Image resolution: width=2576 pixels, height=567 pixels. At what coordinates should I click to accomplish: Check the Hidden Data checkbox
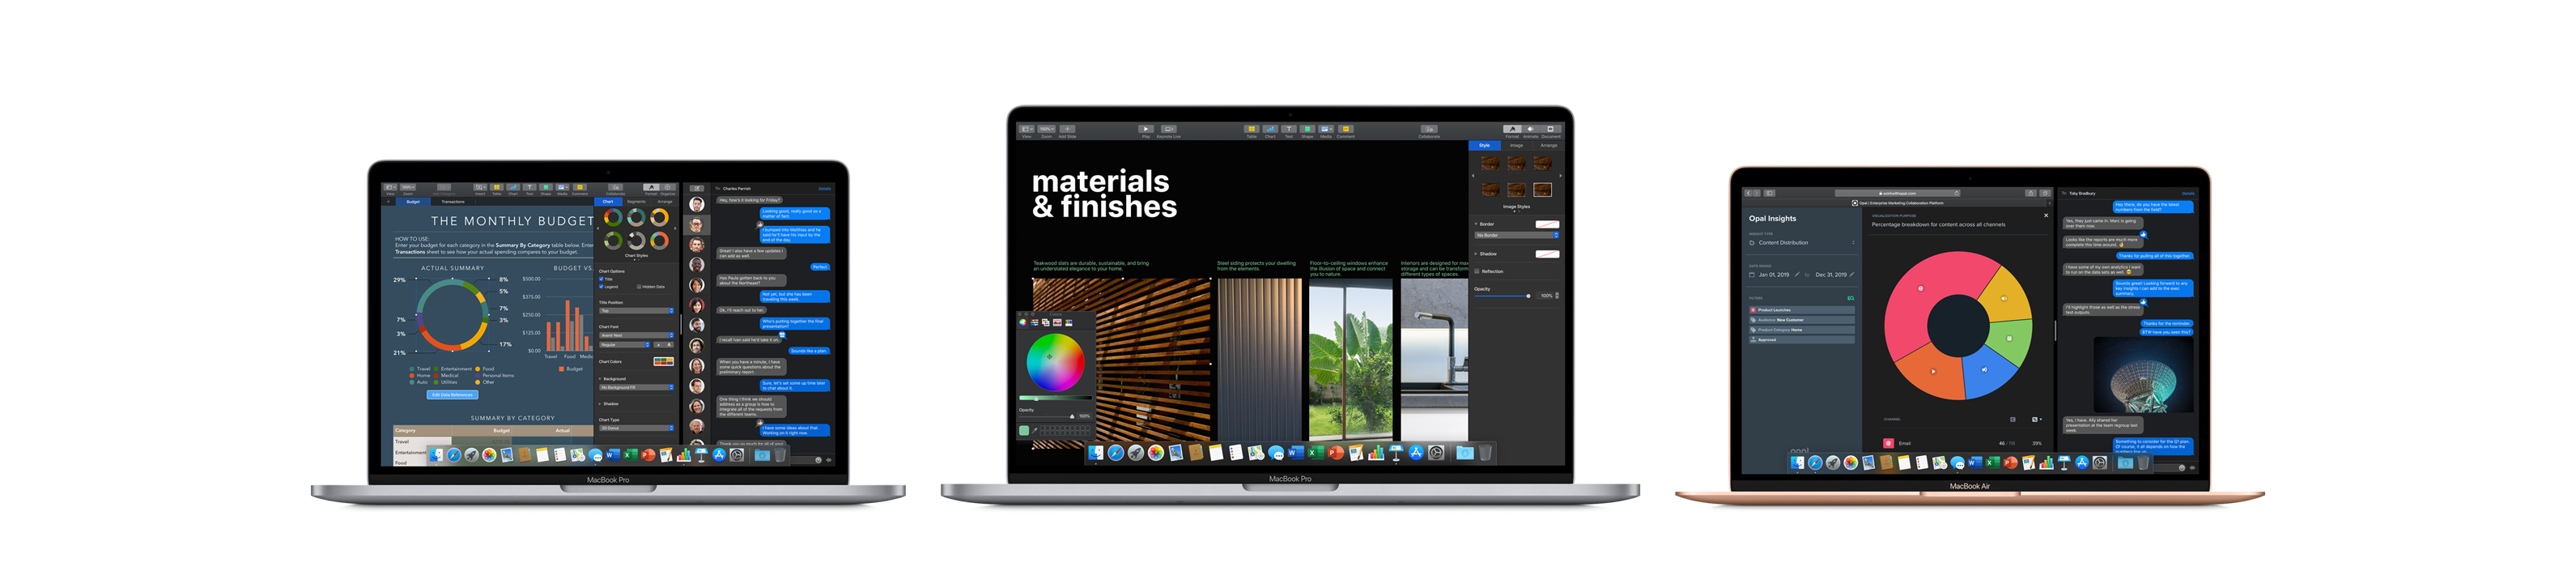coord(639,286)
